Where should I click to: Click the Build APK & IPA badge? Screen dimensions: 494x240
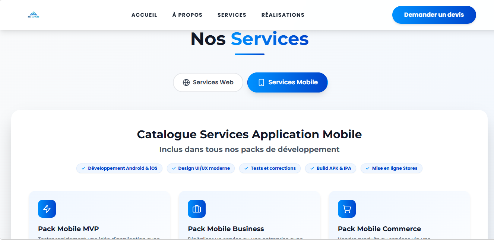(x=330, y=168)
